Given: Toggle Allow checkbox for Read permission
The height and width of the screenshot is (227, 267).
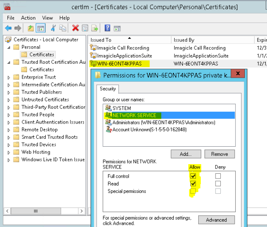Looking at the screenshot, I should [193, 183].
